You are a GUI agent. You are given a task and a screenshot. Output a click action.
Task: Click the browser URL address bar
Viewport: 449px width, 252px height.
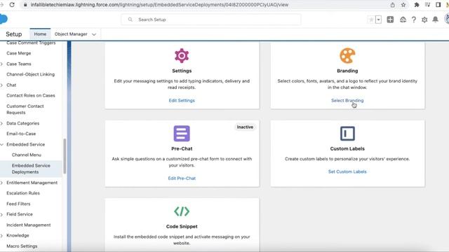pos(159,5)
